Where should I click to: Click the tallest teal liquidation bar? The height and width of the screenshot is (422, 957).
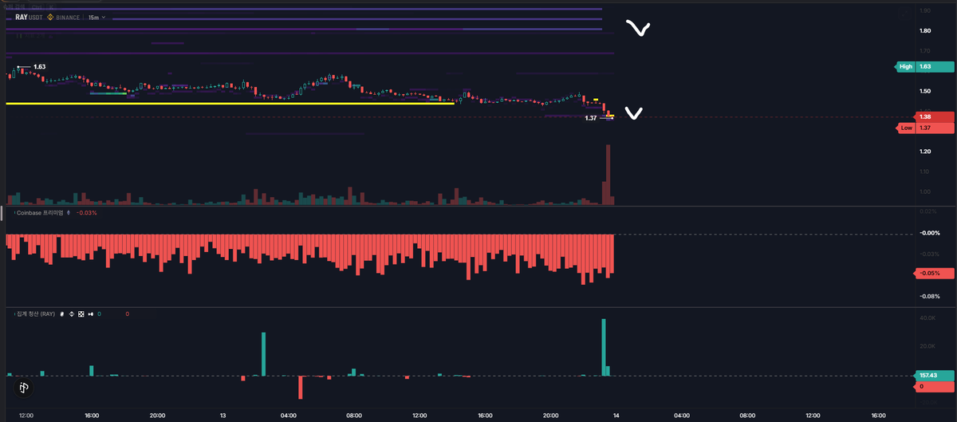[x=604, y=347]
